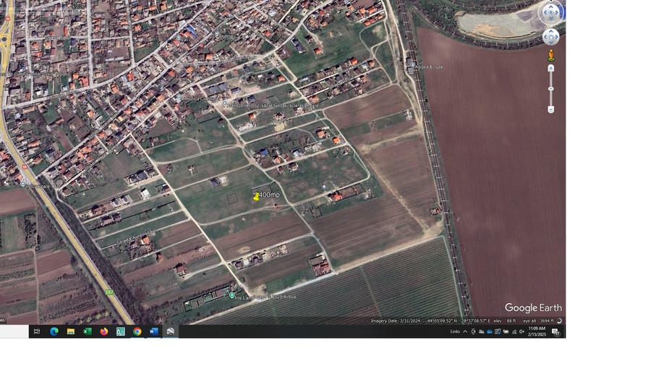Click the look-around compass ring control
The image size is (651, 366).
pyautogui.click(x=551, y=12)
